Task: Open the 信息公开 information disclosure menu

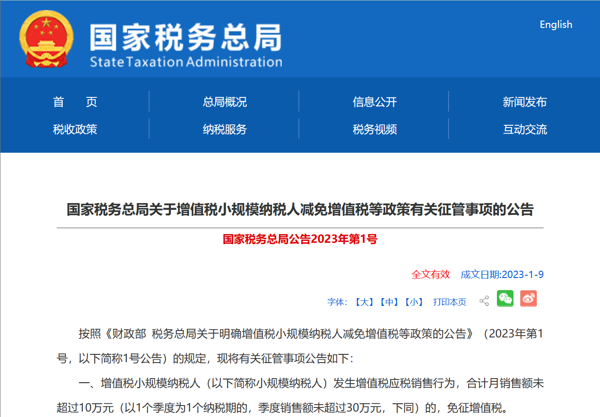Action: (x=375, y=102)
